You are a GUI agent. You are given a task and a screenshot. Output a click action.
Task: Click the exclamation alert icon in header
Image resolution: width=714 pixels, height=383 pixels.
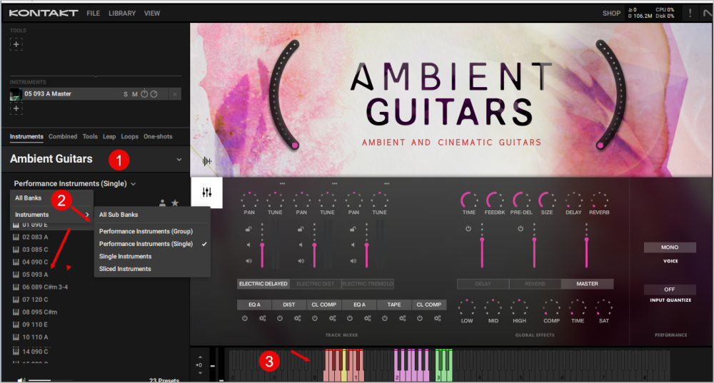pos(690,13)
